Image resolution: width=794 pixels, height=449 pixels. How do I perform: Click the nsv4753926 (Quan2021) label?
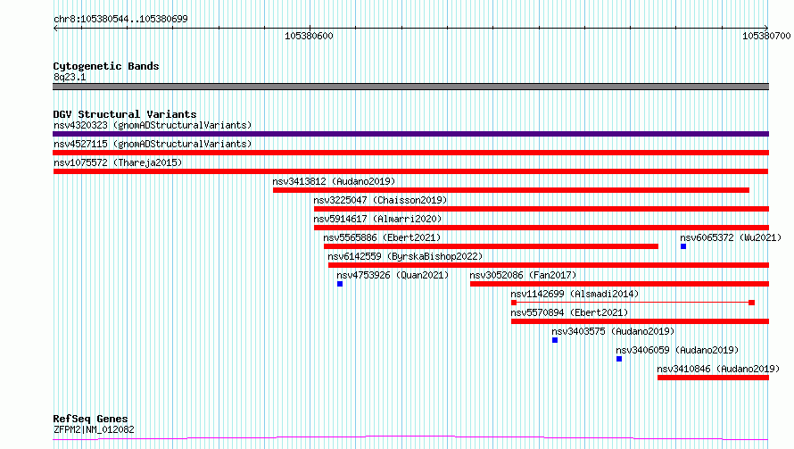click(x=393, y=275)
